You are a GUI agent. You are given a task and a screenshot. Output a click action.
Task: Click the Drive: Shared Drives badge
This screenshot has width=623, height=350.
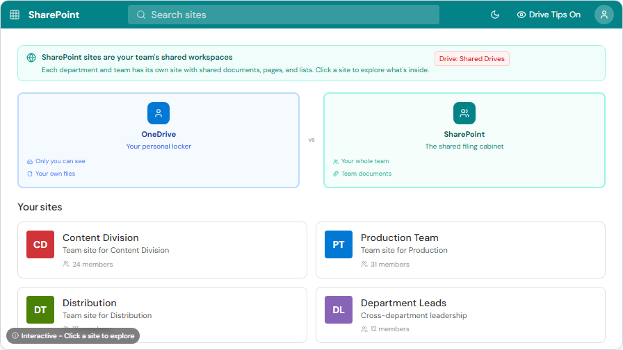click(x=471, y=59)
